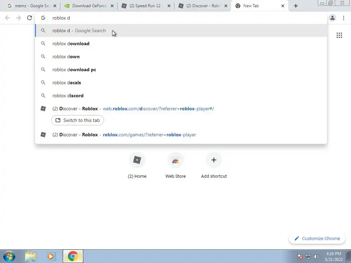This screenshot has height=263, width=351.
Task: Click the Customize Chrome button
Action: [x=317, y=239]
